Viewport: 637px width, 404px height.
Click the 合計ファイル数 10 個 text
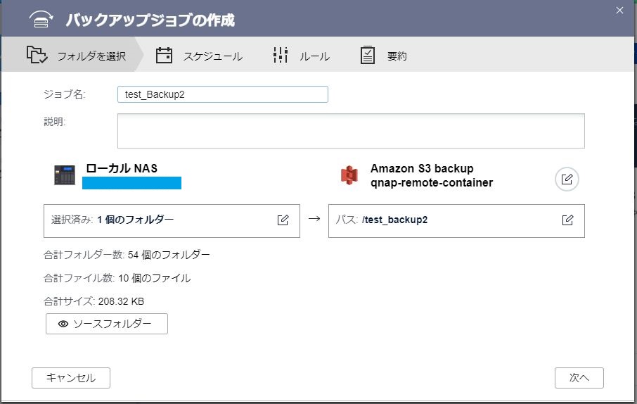pyautogui.click(x=117, y=278)
